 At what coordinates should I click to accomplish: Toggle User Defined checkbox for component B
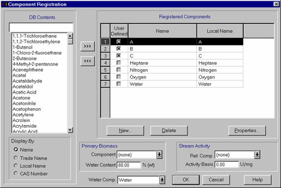[x=119, y=49]
